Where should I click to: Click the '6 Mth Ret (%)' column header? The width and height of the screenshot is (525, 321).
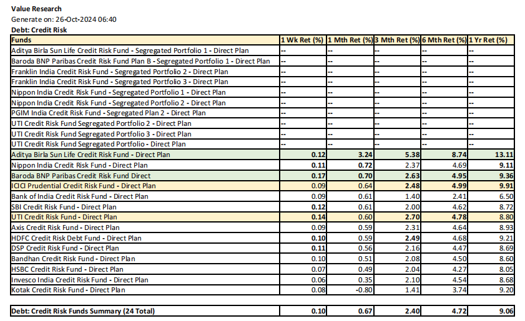[x=444, y=40]
